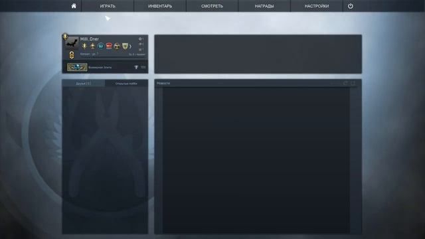Click the top commendation counter icon
The image size is (425, 239).
[x=140, y=39]
